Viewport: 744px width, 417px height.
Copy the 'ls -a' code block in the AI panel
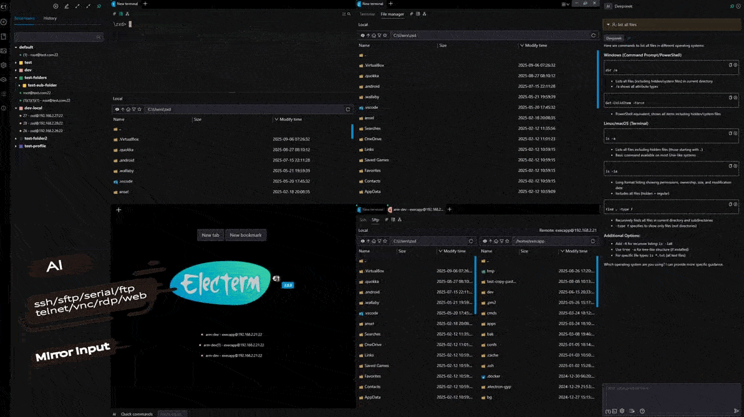[x=730, y=133]
